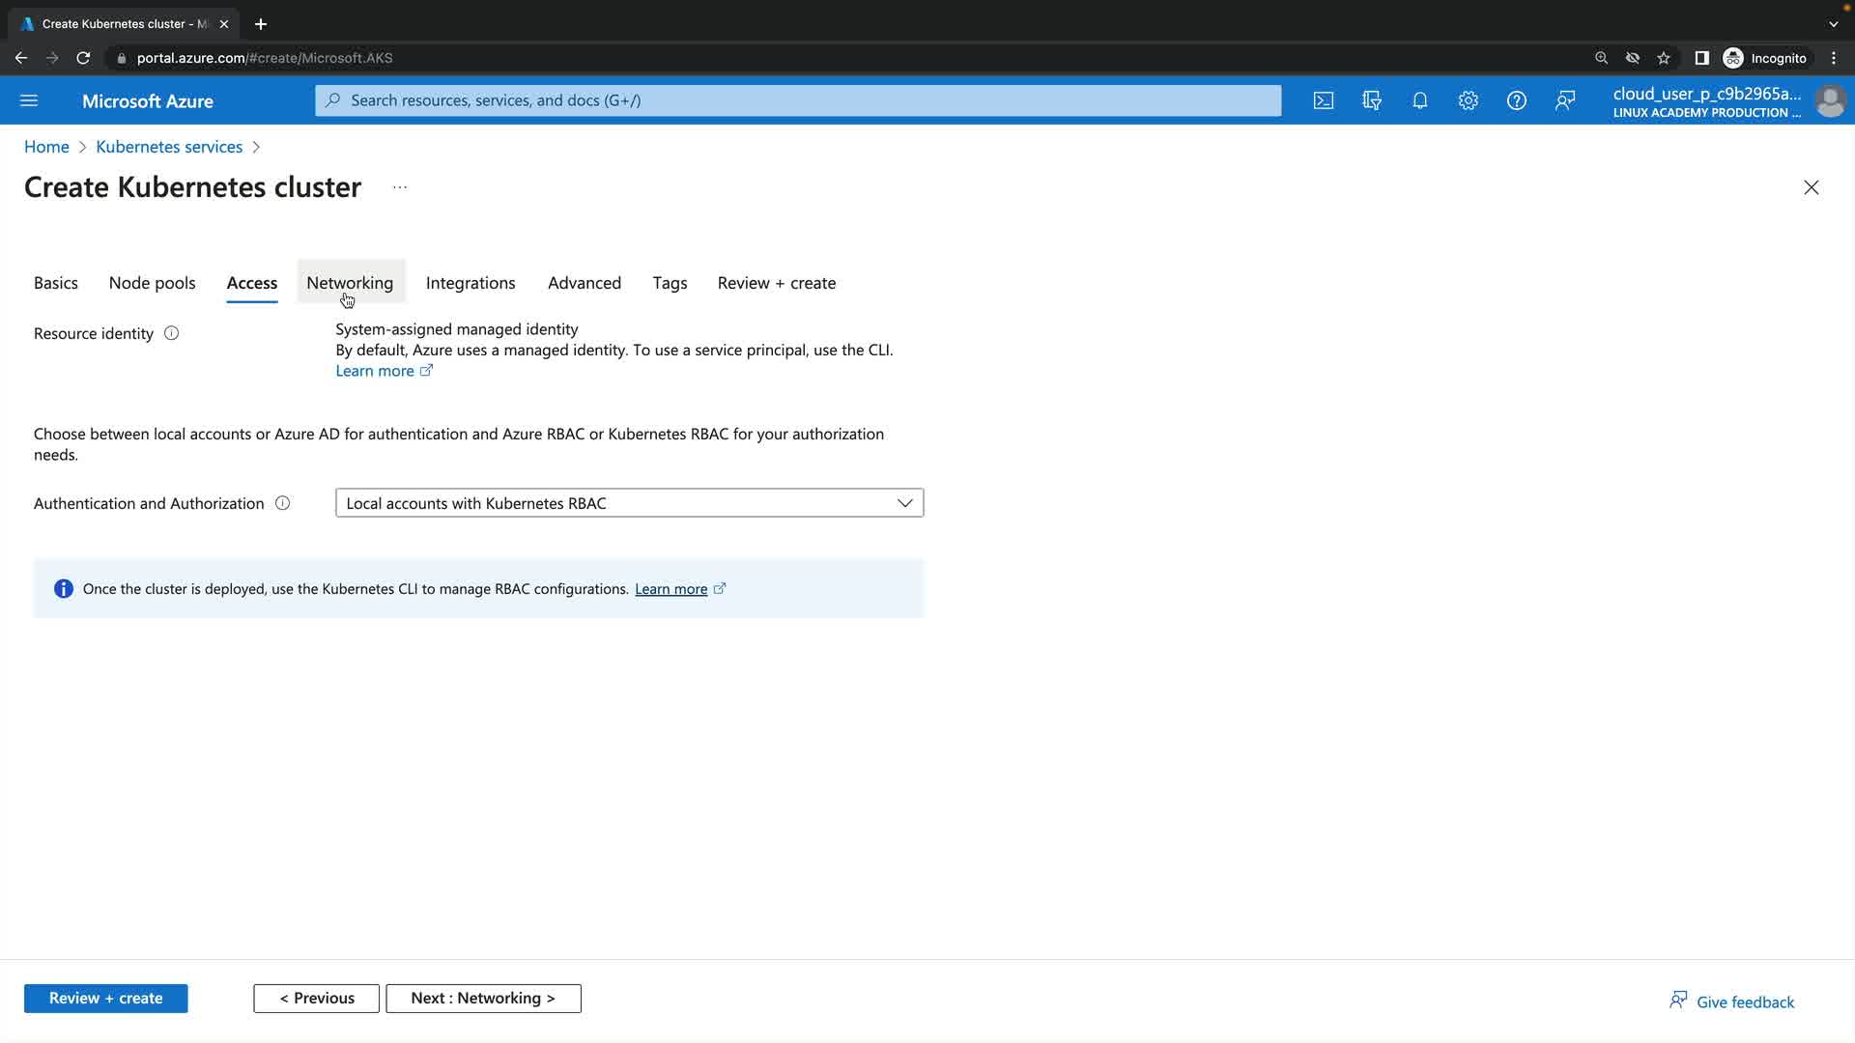Image resolution: width=1855 pixels, height=1043 pixels.
Task: Open Azure Cloud Shell icon
Action: pyautogui.click(x=1324, y=100)
